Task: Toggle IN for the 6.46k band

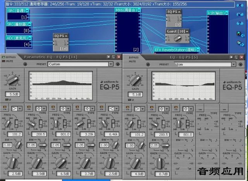Action: pyautogui.click(x=102, y=108)
